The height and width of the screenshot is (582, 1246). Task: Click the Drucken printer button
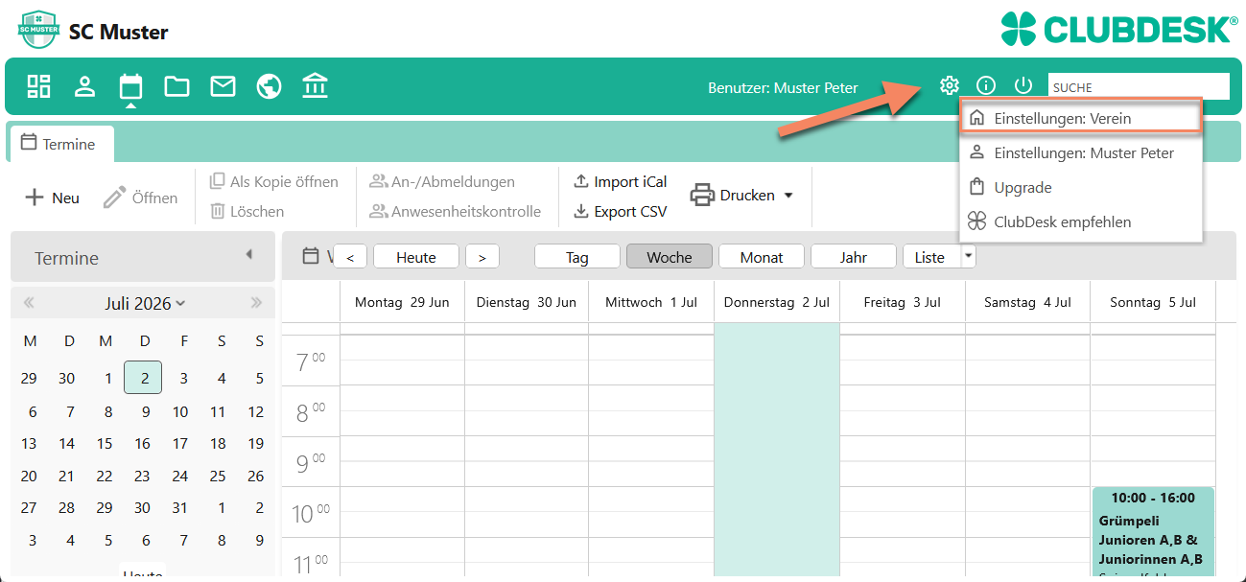[x=733, y=195]
